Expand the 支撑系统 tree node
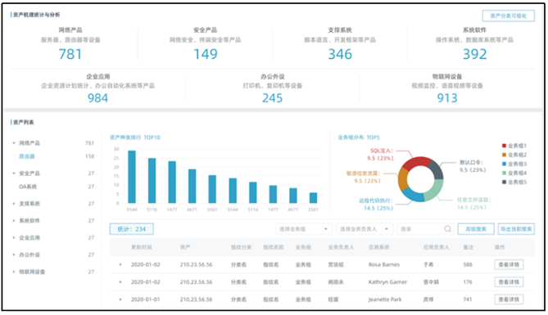 point(14,204)
